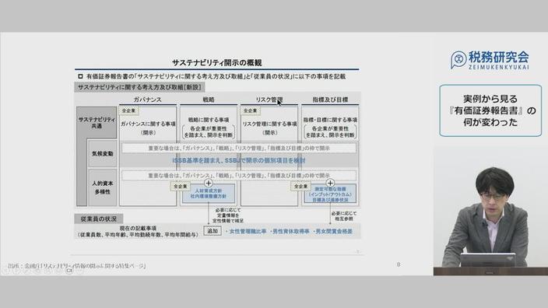Click the plus circle above 人材育成方針 box
Image resolution: width=548 pixels, height=308 pixels.
point(209,183)
